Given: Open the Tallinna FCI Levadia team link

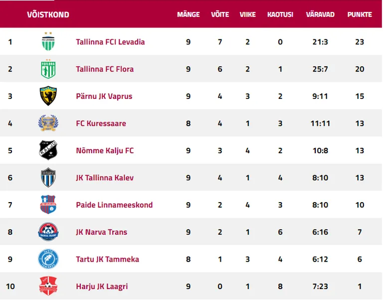Looking at the screenshot, I should point(110,42).
